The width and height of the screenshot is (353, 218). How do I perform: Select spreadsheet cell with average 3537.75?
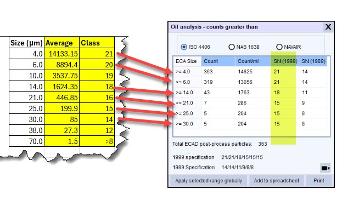tap(62, 76)
